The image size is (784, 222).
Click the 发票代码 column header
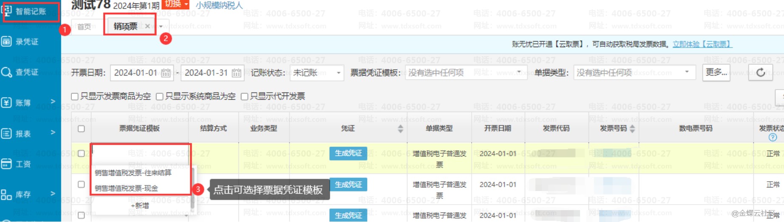point(556,128)
